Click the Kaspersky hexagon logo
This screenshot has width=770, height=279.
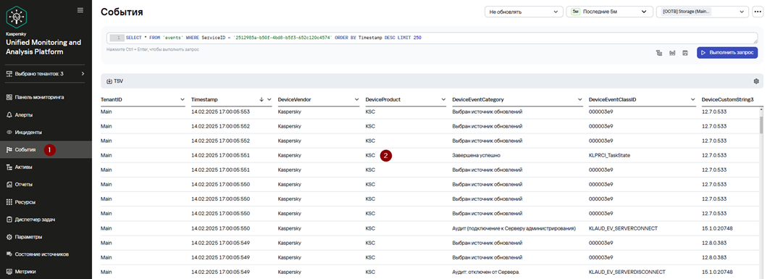[x=16, y=17]
